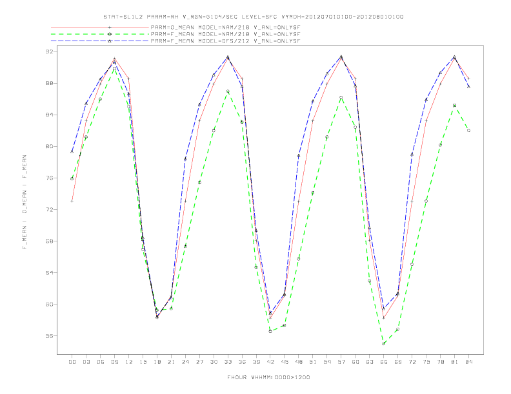Click green circle data point at hour 00
Screen dimensions: 511x394
pyautogui.click(x=72, y=178)
